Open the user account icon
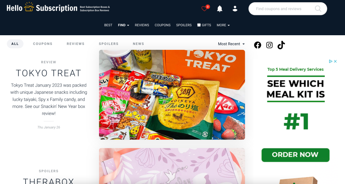The image size is (345, 184). [235, 9]
